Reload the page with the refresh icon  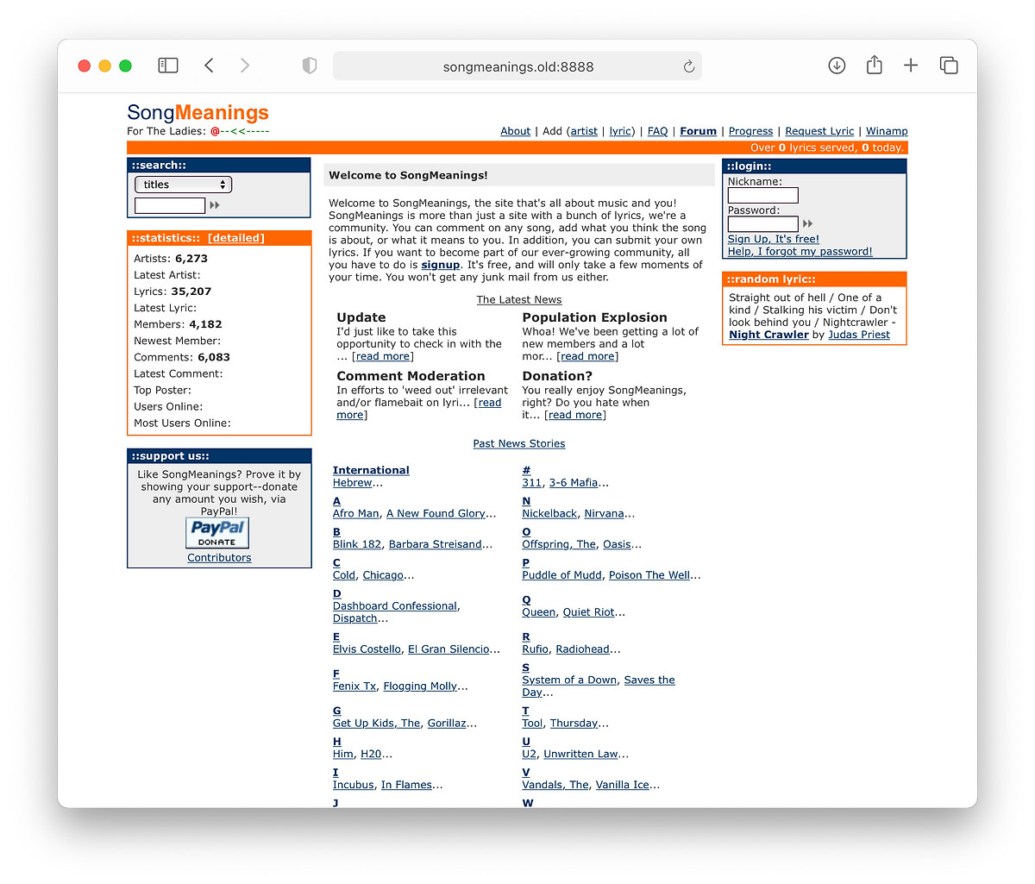(x=688, y=66)
